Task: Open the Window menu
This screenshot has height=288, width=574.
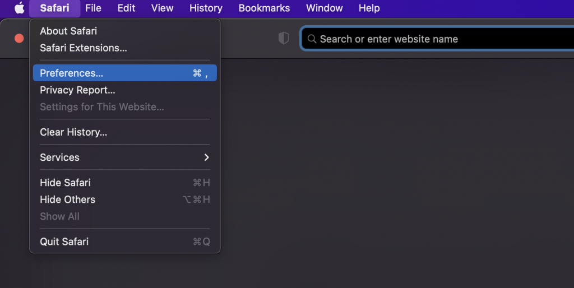Action: pyautogui.click(x=324, y=8)
